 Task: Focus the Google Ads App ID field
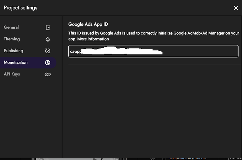click(153, 51)
